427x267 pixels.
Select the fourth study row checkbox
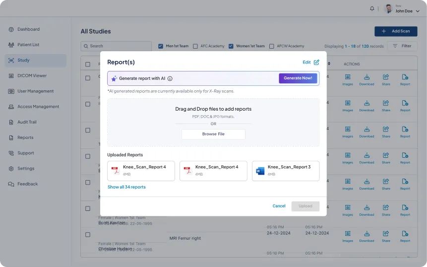click(88, 156)
